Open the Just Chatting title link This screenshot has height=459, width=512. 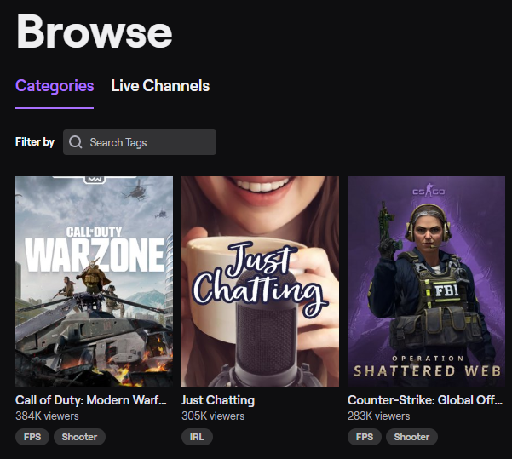(x=218, y=400)
